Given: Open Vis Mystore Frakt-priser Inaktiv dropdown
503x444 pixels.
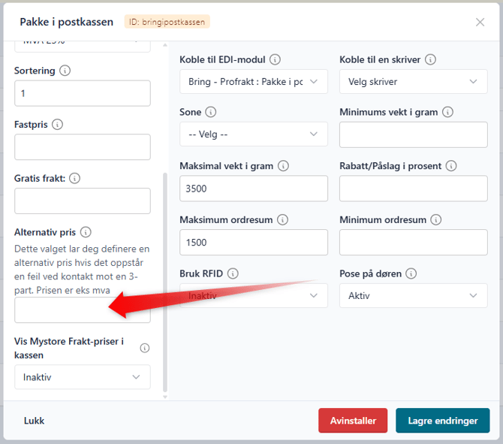Looking at the screenshot, I should click(x=83, y=377).
